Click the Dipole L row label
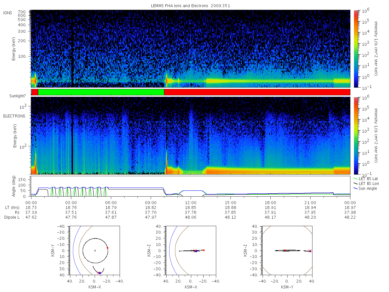This screenshot has height=292, width=389. tap(12, 217)
